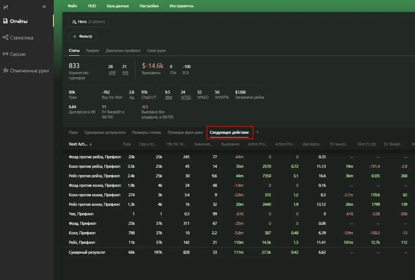
Task: Open Отмеченные руки marked hands
Action: 29,71
